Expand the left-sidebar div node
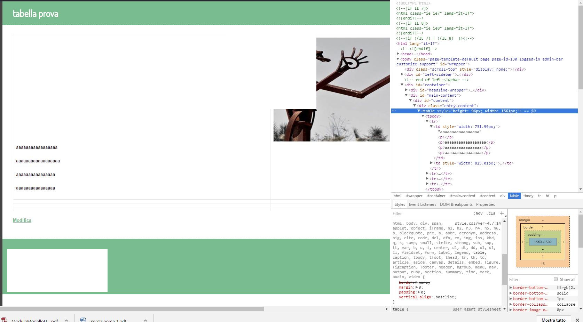The height and width of the screenshot is (322, 583). 402,74
